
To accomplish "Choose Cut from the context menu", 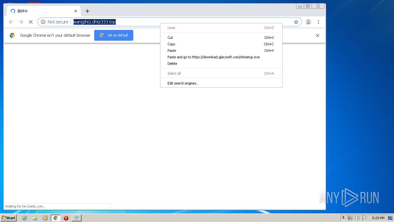I will (221, 38).
